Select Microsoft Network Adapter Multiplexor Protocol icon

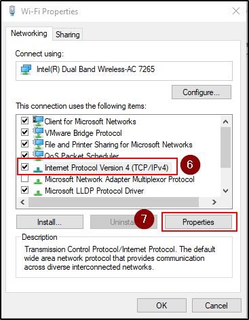click(x=38, y=181)
